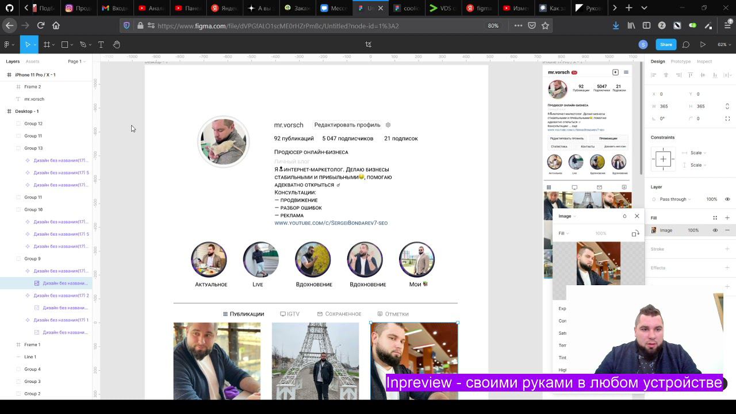Open Fill scale mode dropdown in popup

563,233
